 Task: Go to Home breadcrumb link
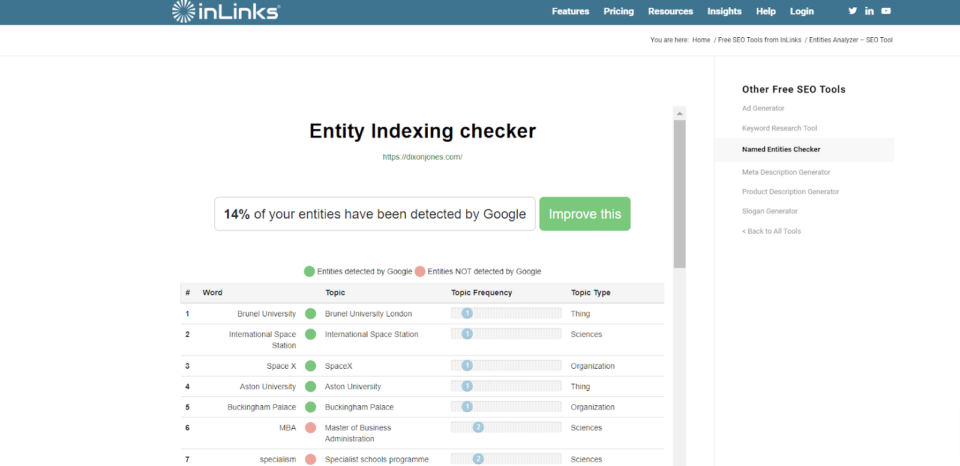point(701,40)
